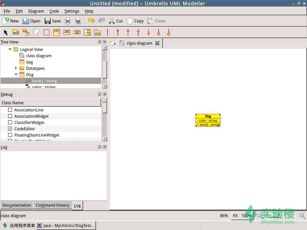Select class diagram in the tree
The height and width of the screenshot is (230, 307).
39,56
